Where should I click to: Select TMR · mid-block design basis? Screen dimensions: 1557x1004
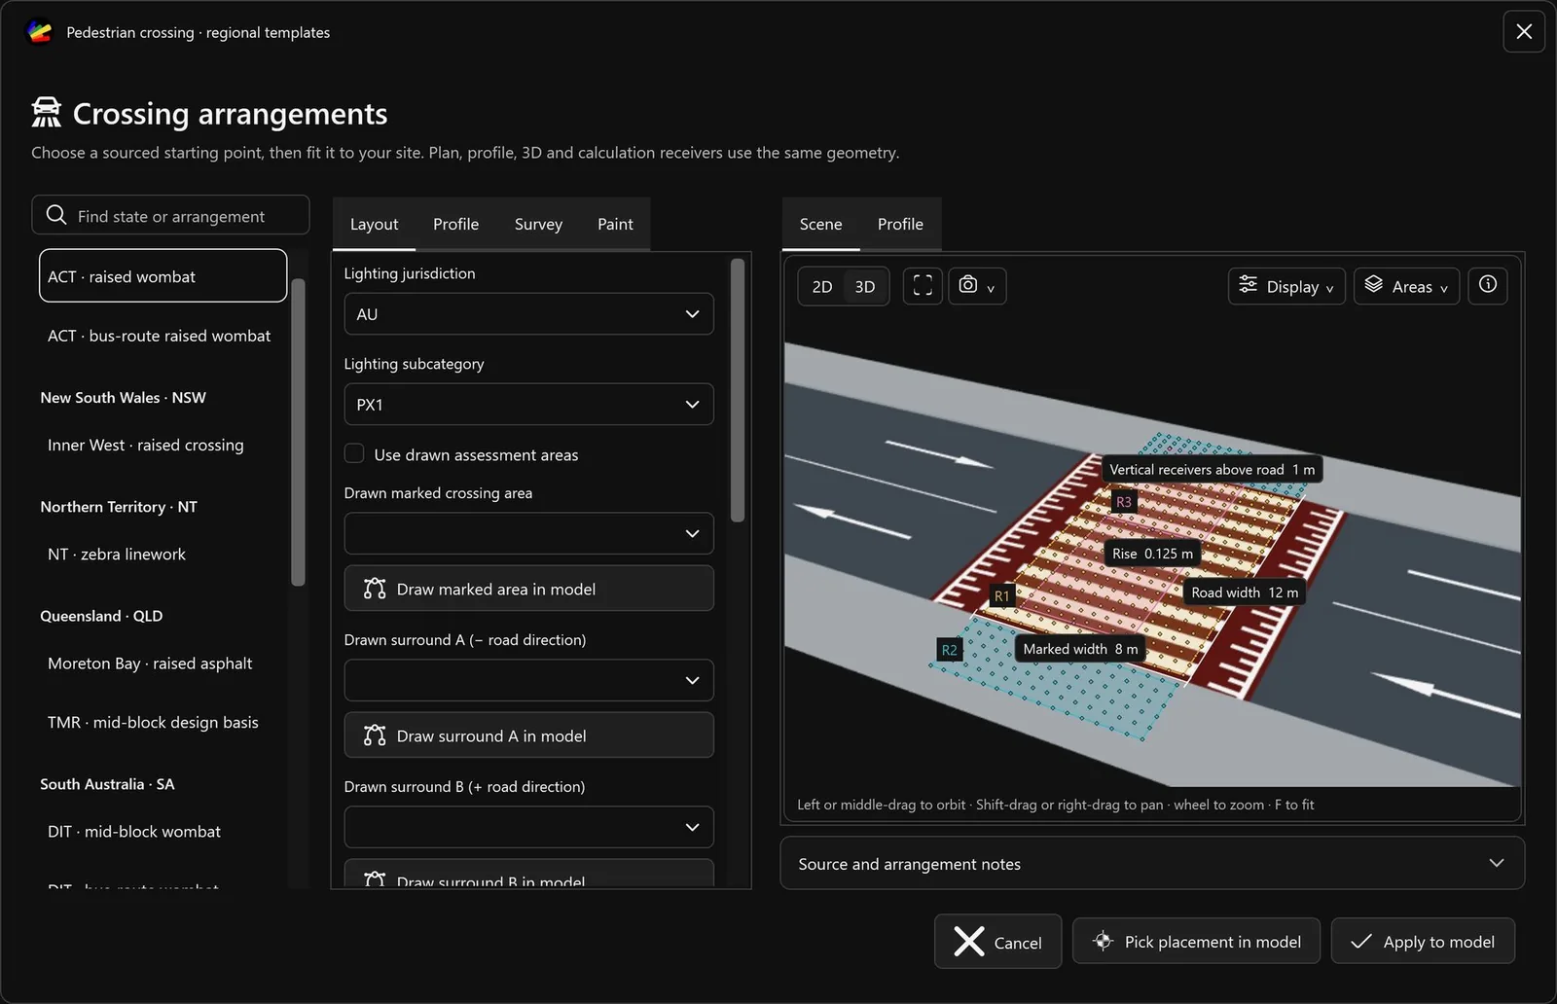(163, 722)
